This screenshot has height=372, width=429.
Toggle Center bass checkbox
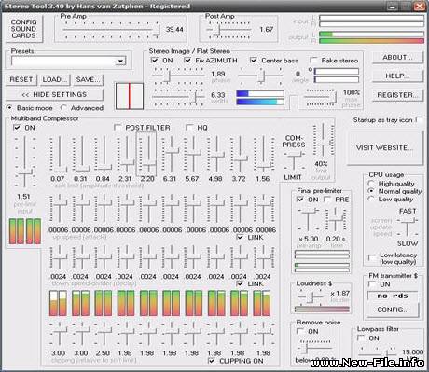[x=254, y=60]
